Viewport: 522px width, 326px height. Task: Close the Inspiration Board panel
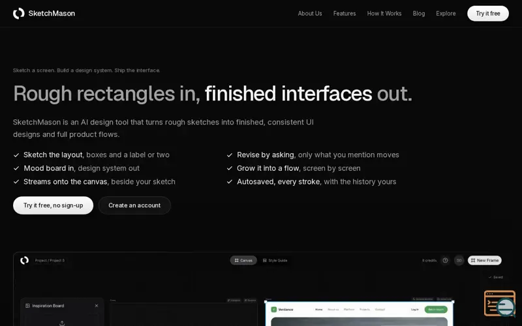pyautogui.click(x=97, y=306)
